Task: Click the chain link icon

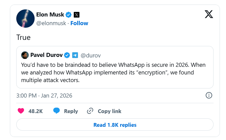Action: pyautogui.click(x=90, y=111)
